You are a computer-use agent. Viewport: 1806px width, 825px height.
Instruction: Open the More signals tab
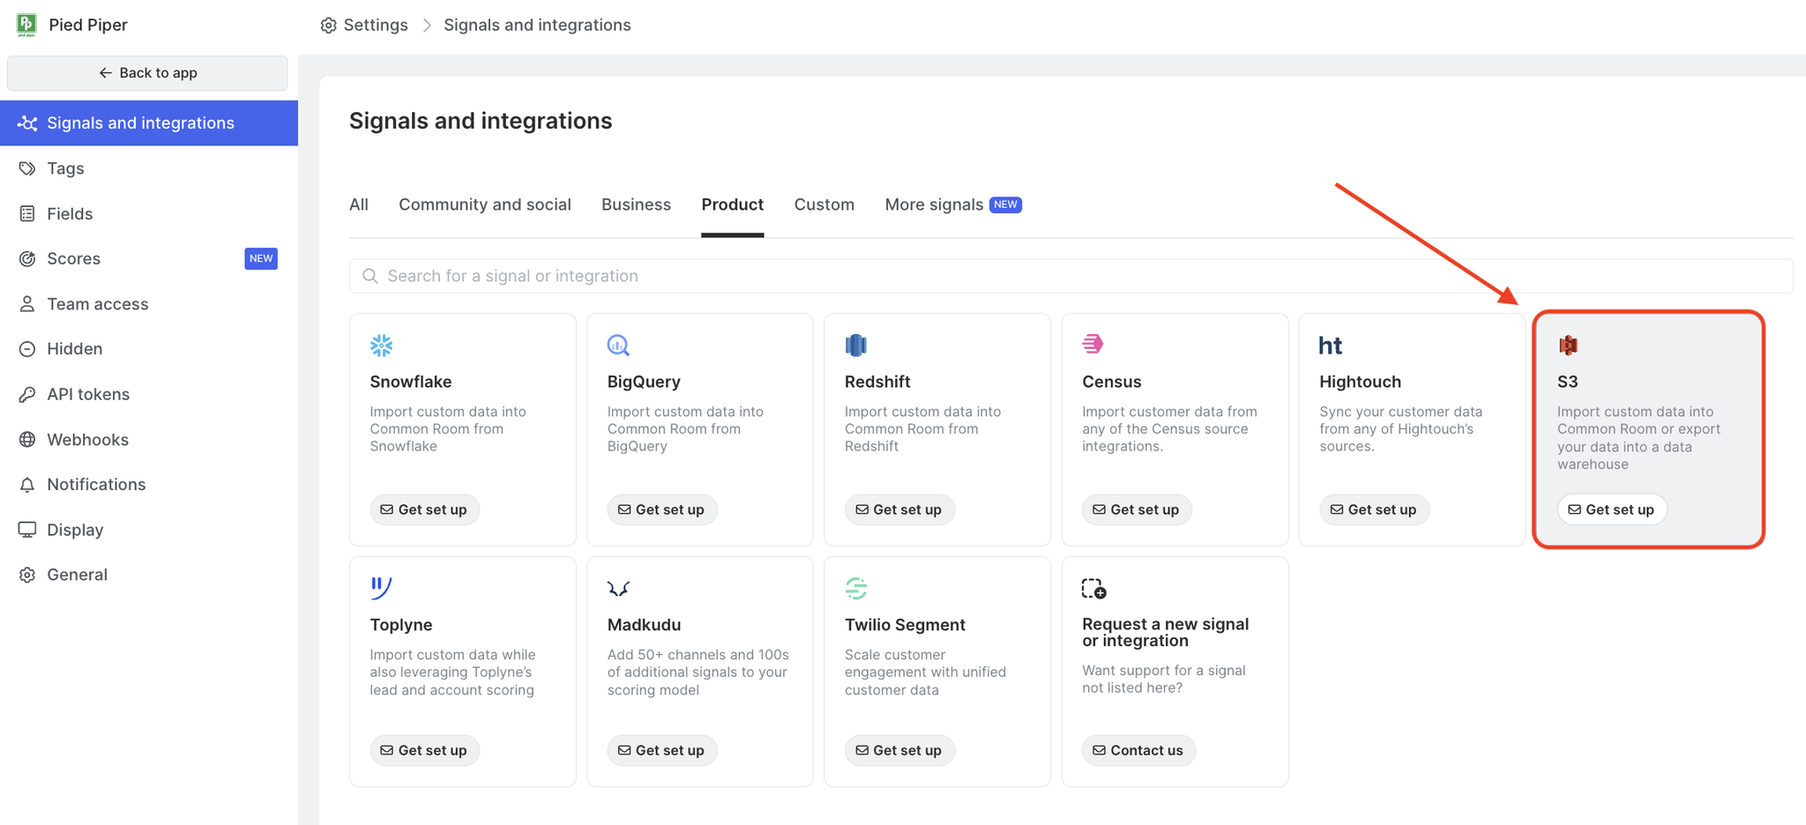[x=953, y=204]
